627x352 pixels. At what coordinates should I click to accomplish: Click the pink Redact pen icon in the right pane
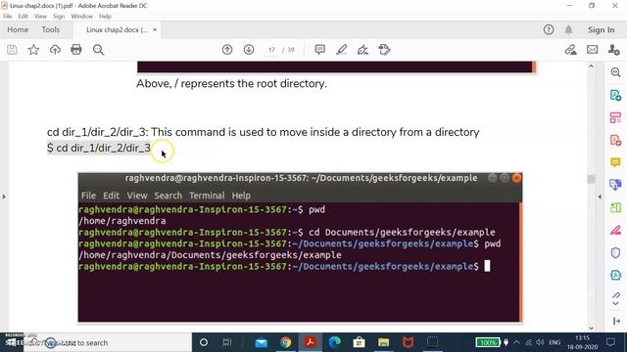(615, 231)
